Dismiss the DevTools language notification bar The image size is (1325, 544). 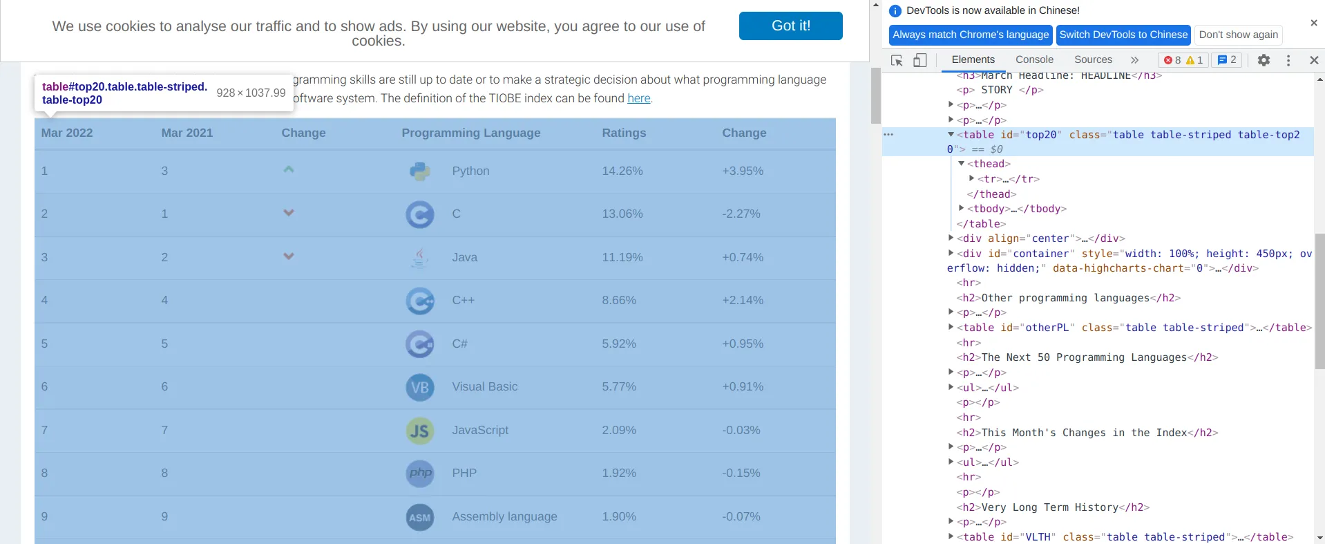[x=1313, y=23]
